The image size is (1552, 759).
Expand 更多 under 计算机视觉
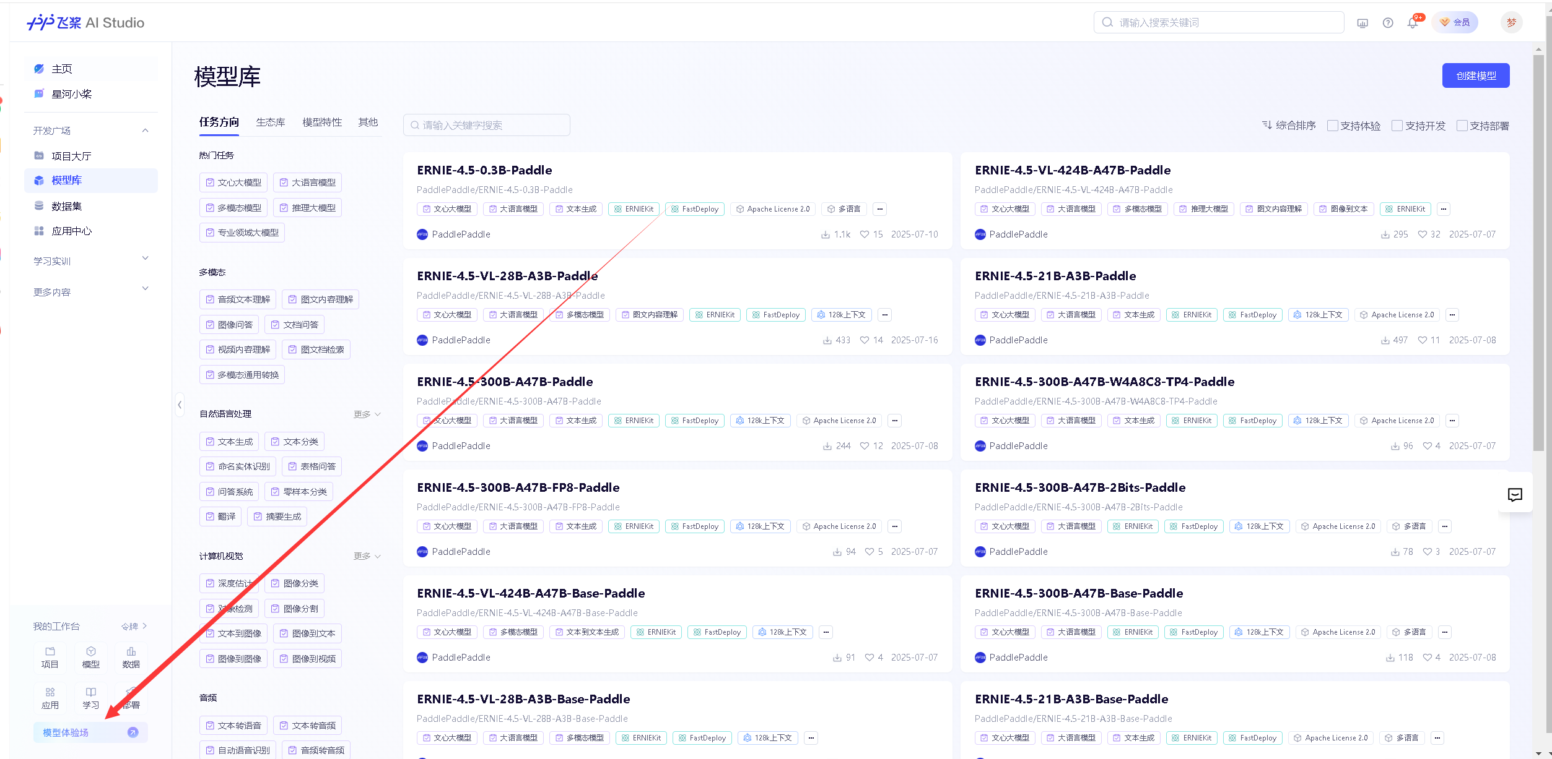coord(367,556)
